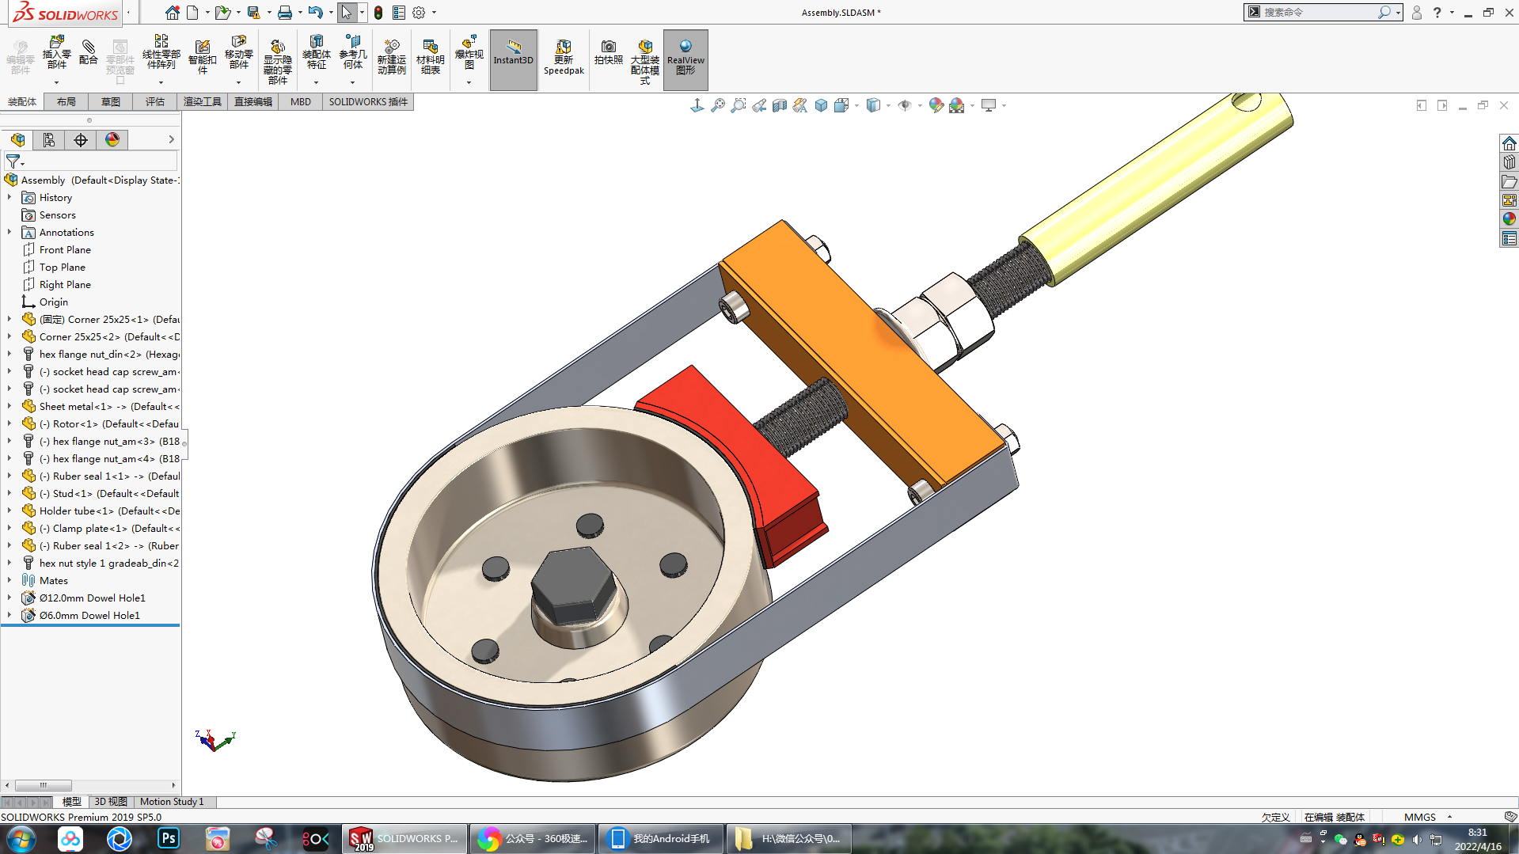The width and height of the screenshot is (1519, 854).
Task: Click Insert Components (插入零部件)
Action: (x=56, y=52)
